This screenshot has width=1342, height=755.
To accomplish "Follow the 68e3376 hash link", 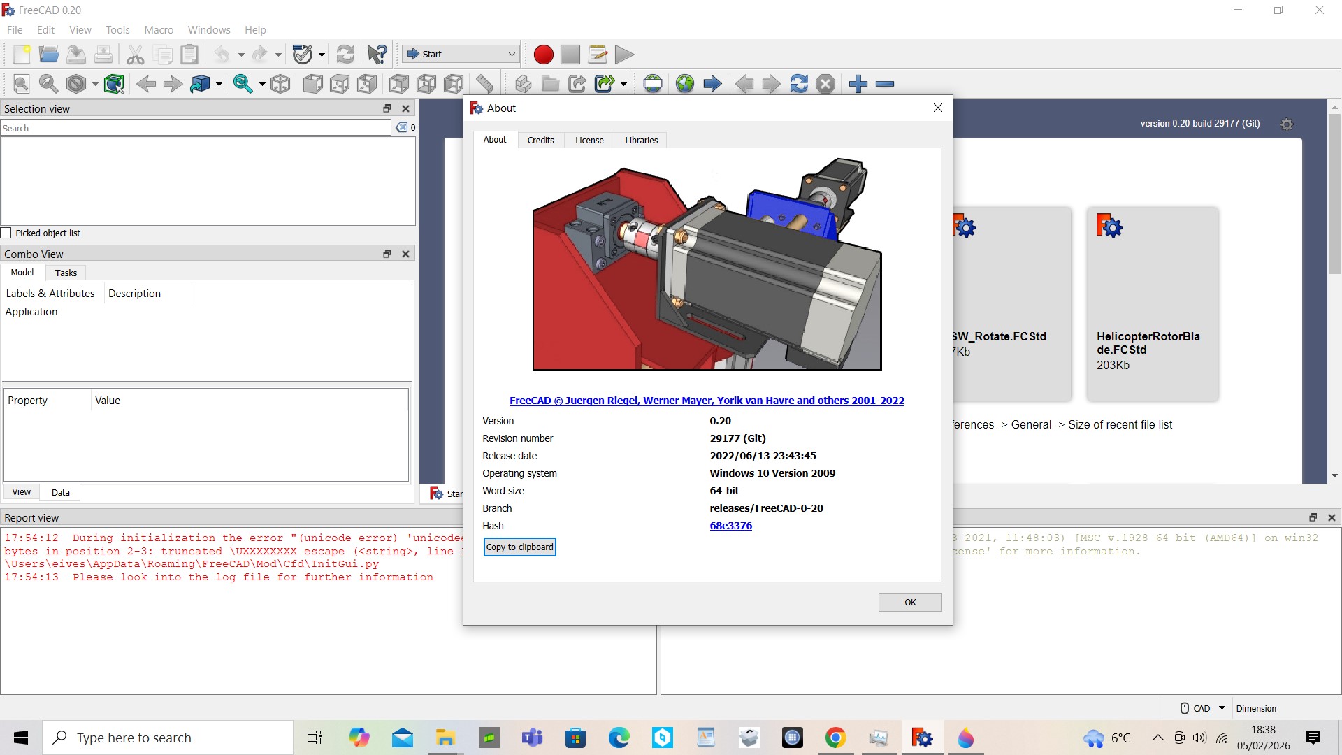I will (730, 525).
